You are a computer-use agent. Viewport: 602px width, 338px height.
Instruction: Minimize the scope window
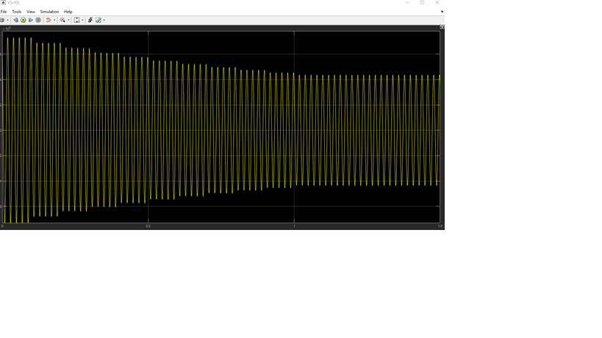[407, 2]
